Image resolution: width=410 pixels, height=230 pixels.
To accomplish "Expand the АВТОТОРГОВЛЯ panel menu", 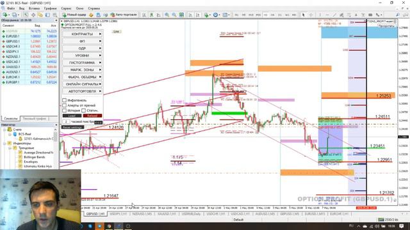I will click(82, 91).
